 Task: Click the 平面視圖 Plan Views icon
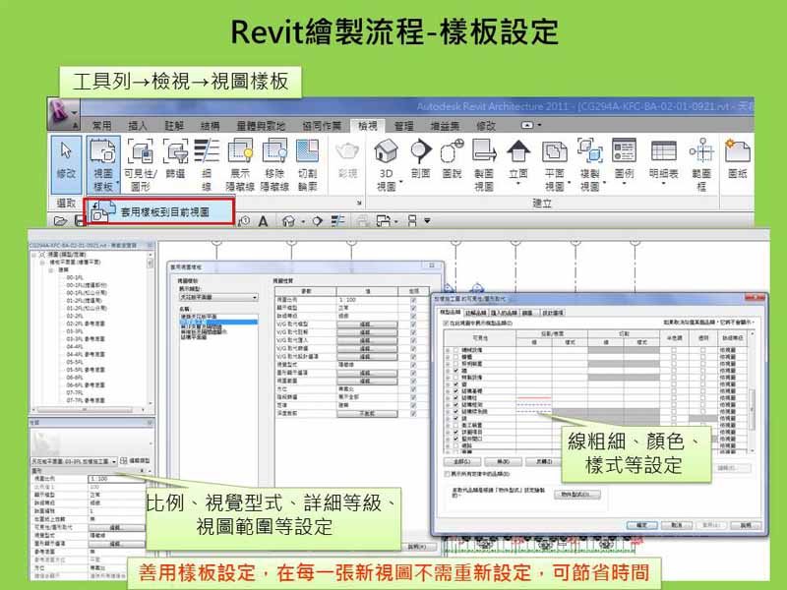click(554, 151)
